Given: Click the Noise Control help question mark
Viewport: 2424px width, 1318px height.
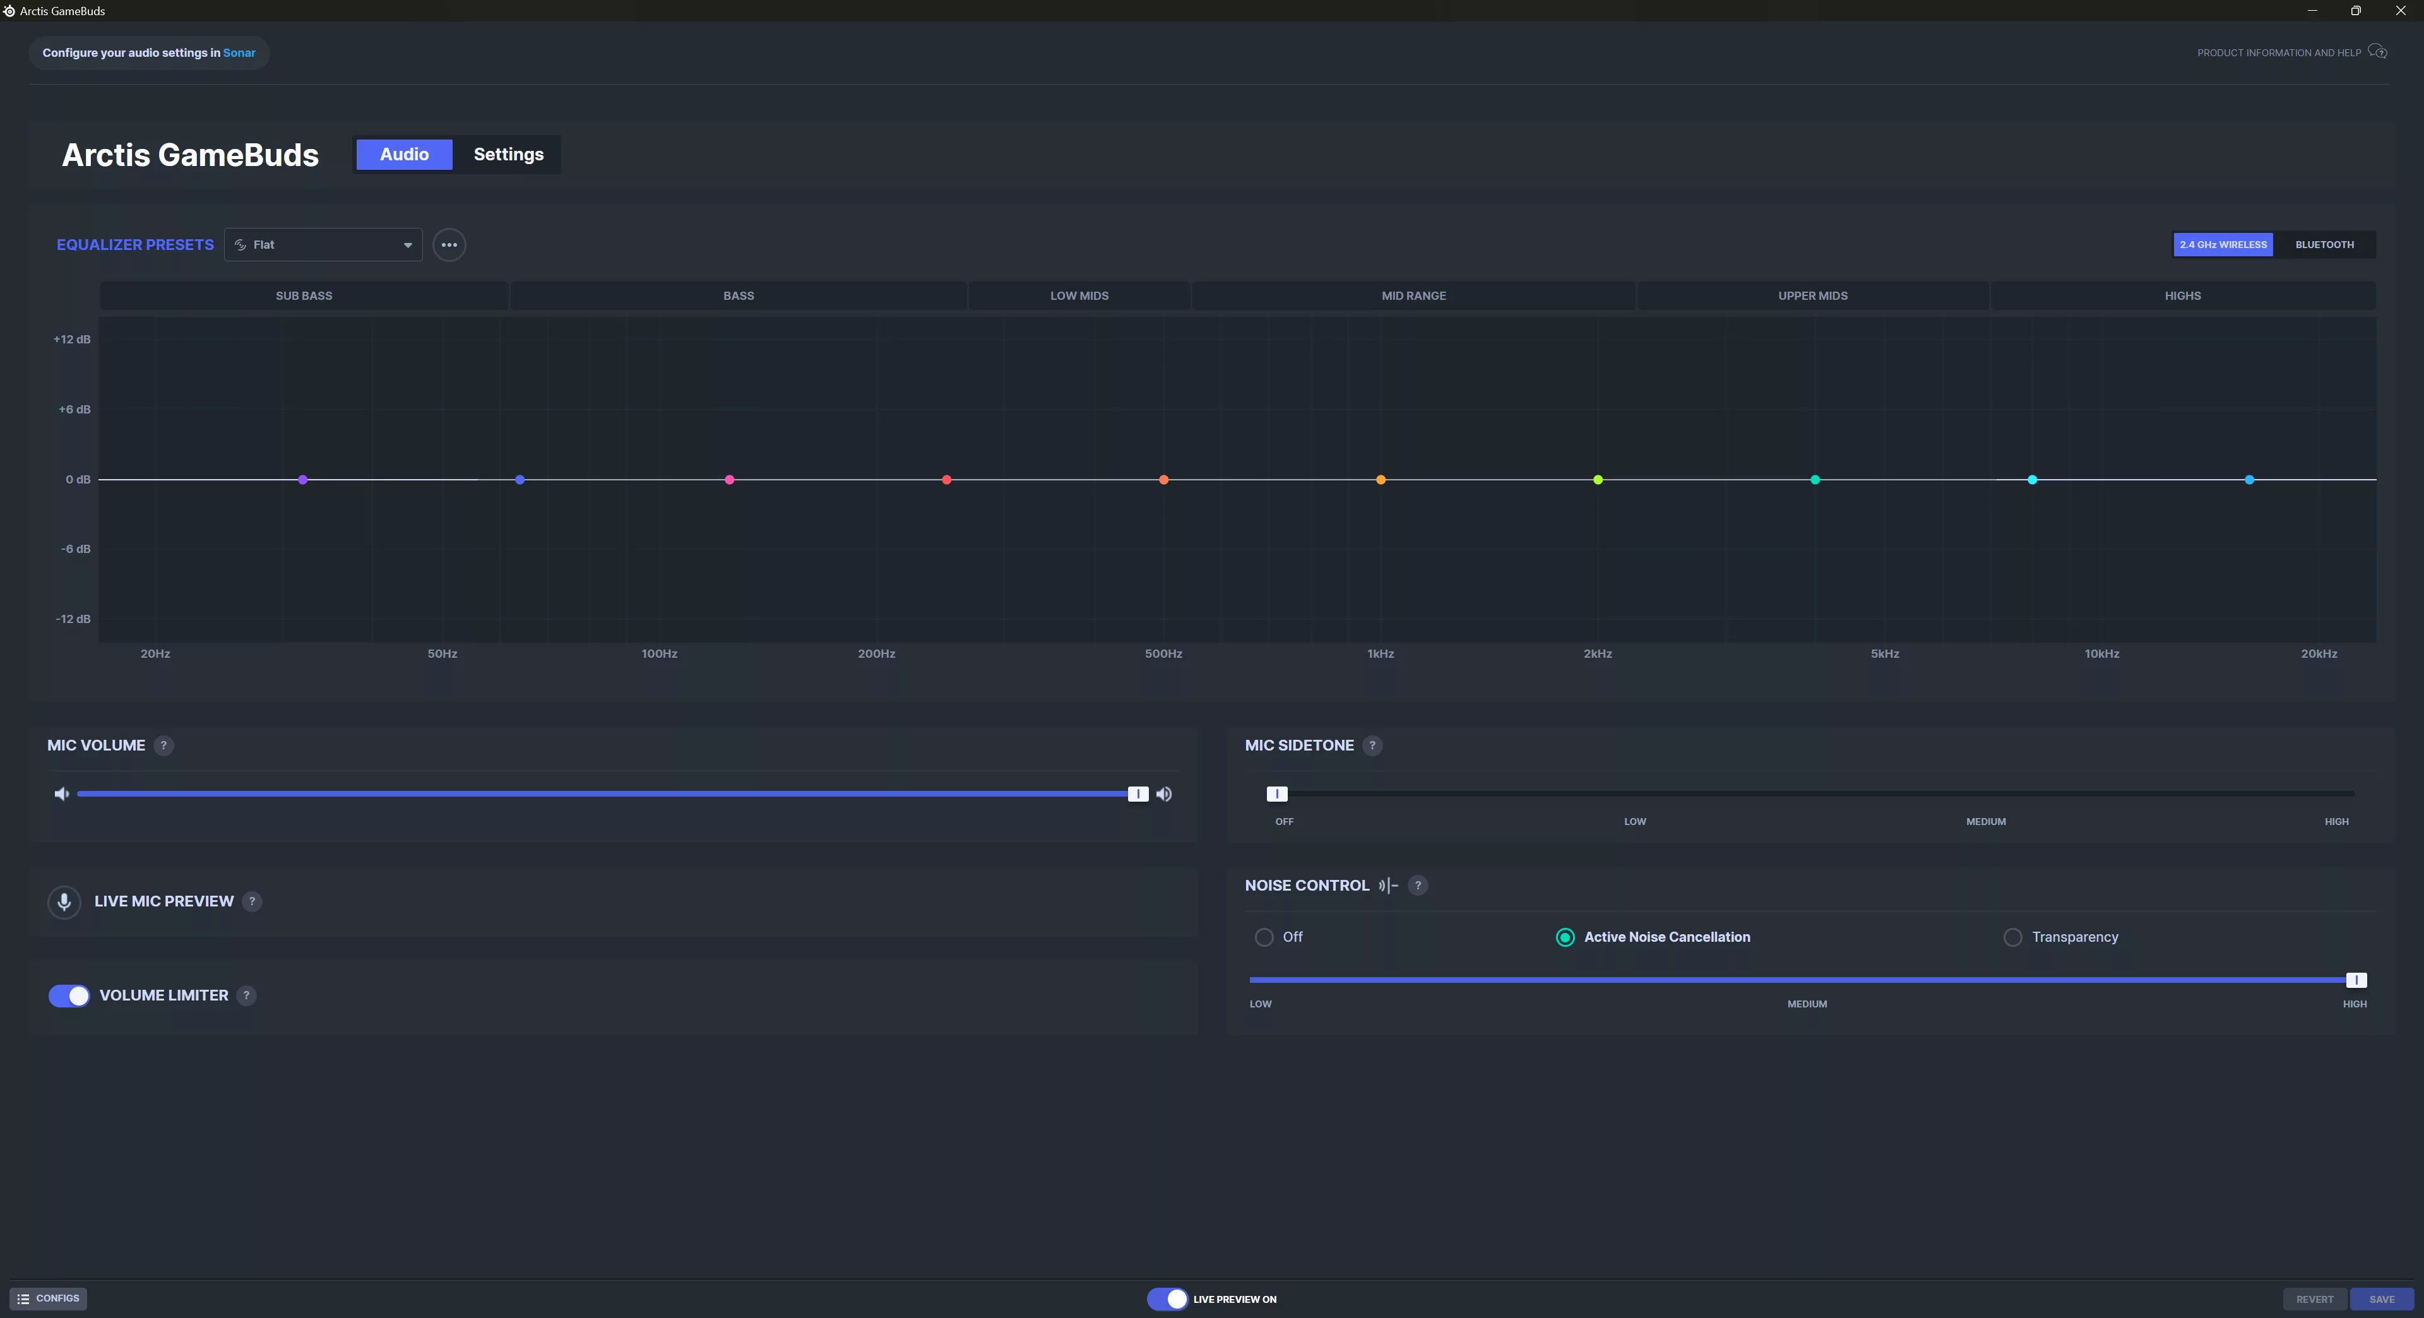Looking at the screenshot, I should [1418, 885].
